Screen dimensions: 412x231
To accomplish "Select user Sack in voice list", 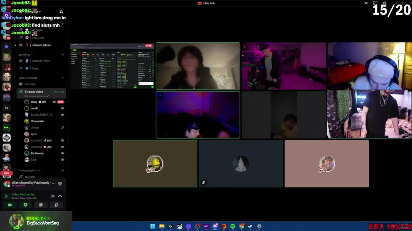I will coord(33,159).
